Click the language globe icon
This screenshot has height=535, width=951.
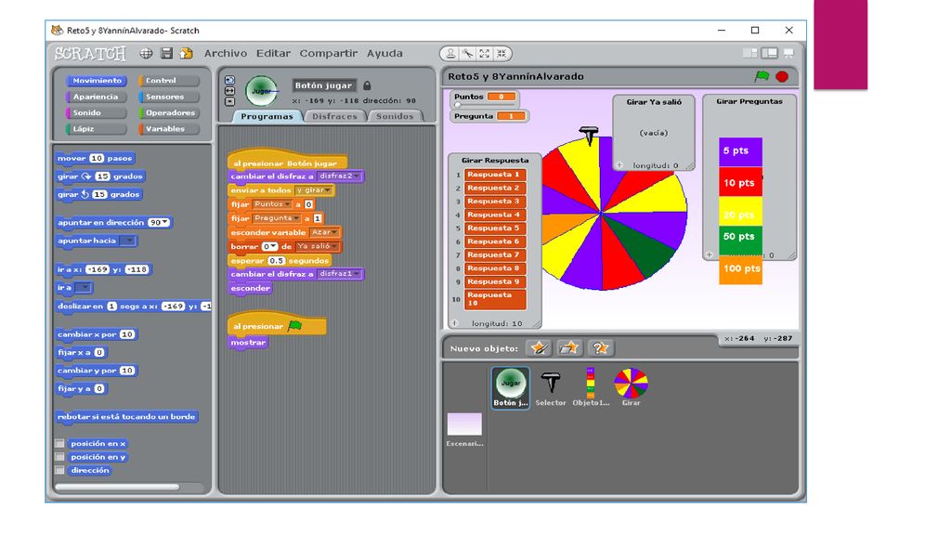[146, 53]
